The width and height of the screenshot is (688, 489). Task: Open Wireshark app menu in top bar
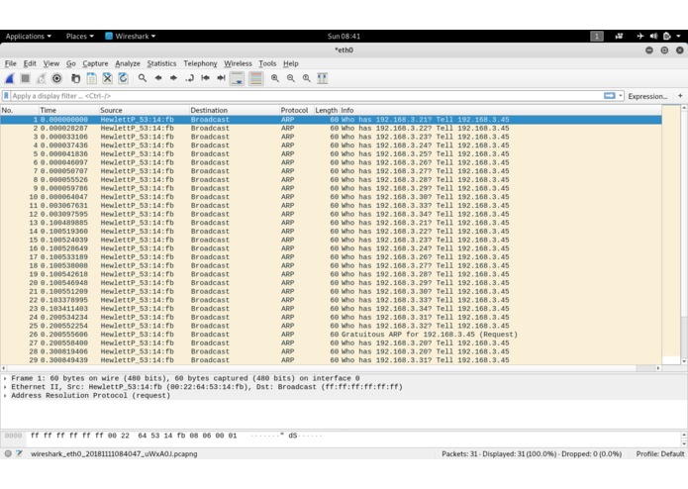pyautogui.click(x=131, y=37)
